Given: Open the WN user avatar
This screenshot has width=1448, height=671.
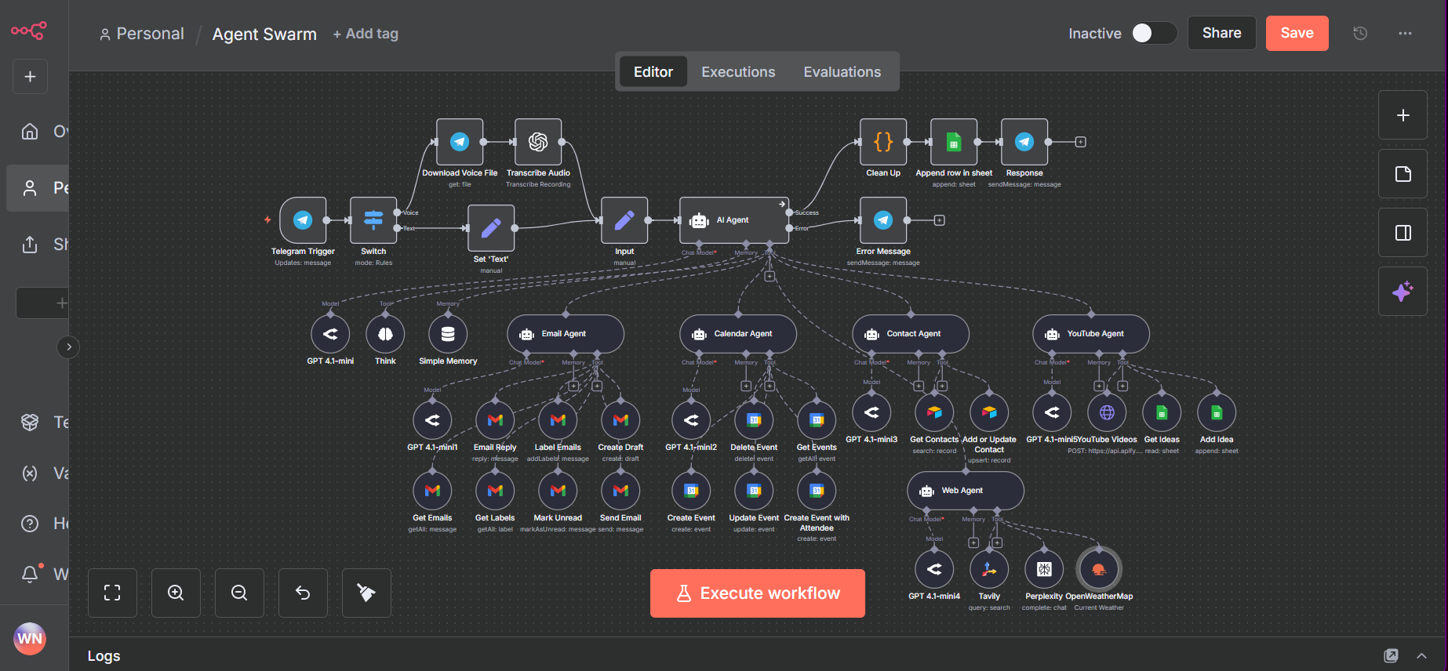Looking at the screenshot, I should (x=30, y=638).
